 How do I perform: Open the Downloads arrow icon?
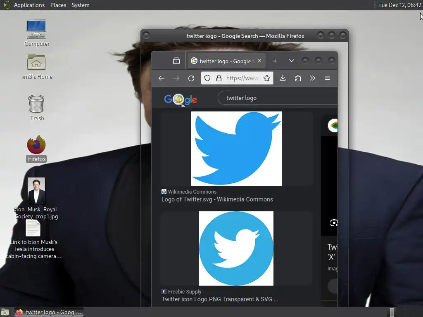[x=283, y=78]
